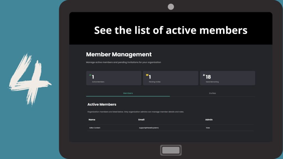Click the support@thewell.systems email address
The height and width of the screenshot is (159, 283).
point(149,128)
